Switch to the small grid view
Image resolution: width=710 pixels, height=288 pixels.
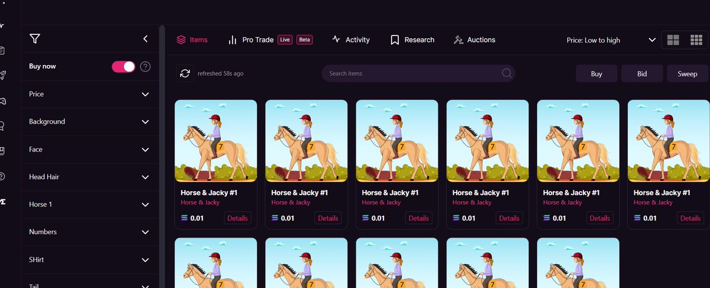pos(696,40)
